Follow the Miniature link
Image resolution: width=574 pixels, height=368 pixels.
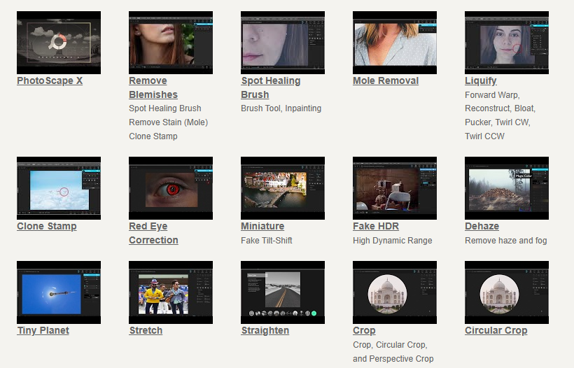(x=262, y=227)
